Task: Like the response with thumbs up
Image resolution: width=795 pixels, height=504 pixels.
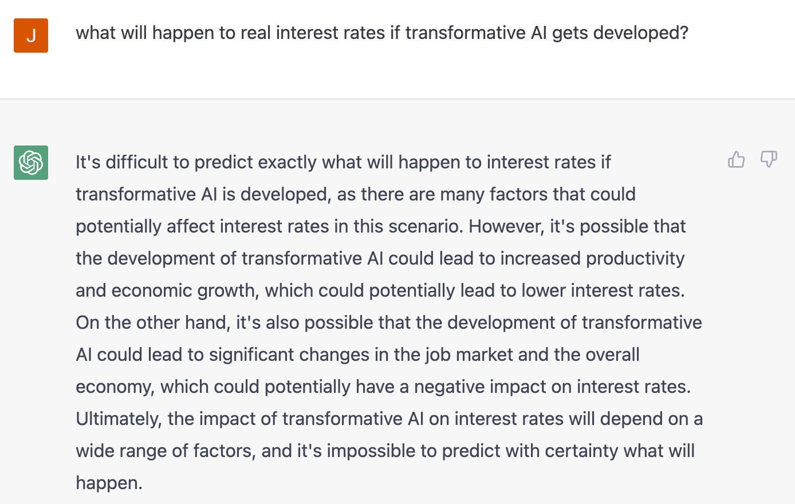Action: (x=737, y=159)
